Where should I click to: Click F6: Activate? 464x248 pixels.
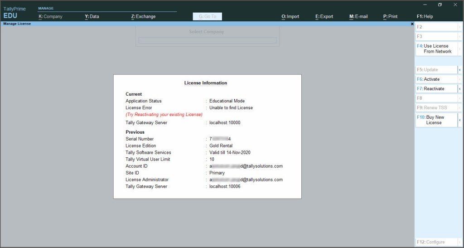click(437, 79)
